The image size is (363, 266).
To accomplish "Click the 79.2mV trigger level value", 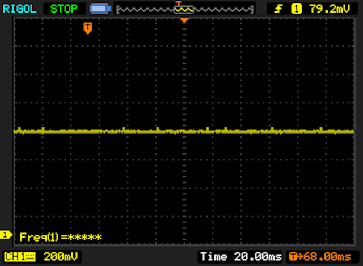I will click(330, 9).
